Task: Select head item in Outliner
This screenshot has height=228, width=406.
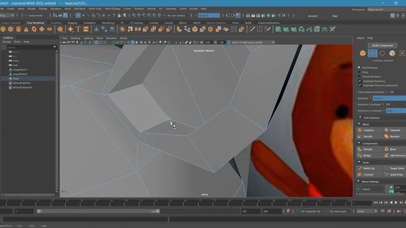Action: pyautogui.click(x=28, y=79)
